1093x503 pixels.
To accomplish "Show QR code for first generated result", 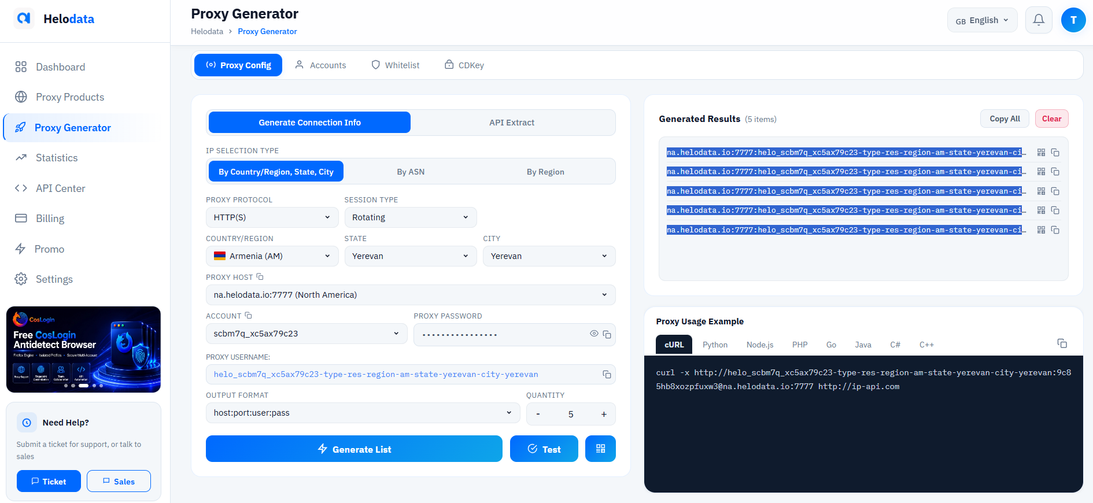I will pos(1041,153).
